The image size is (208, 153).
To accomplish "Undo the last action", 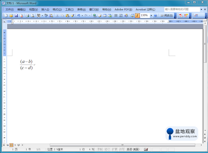I will pyautogui.click(x=79, y=16).
